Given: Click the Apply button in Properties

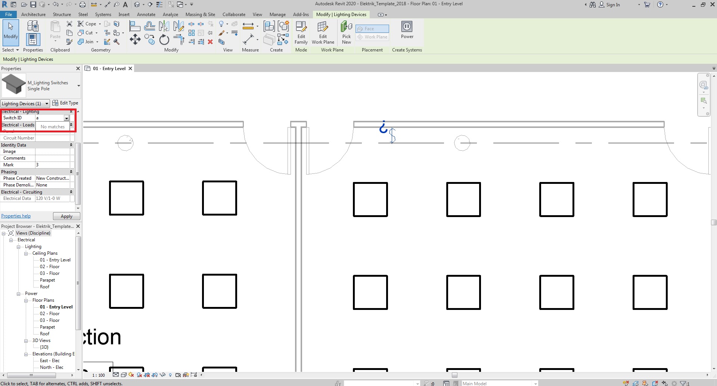Looking at the screenshot, I should point(66,216).
